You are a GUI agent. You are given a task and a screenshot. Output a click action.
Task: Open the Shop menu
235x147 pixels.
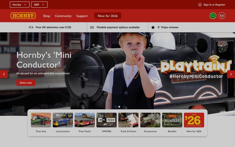(x=46, y=16)
